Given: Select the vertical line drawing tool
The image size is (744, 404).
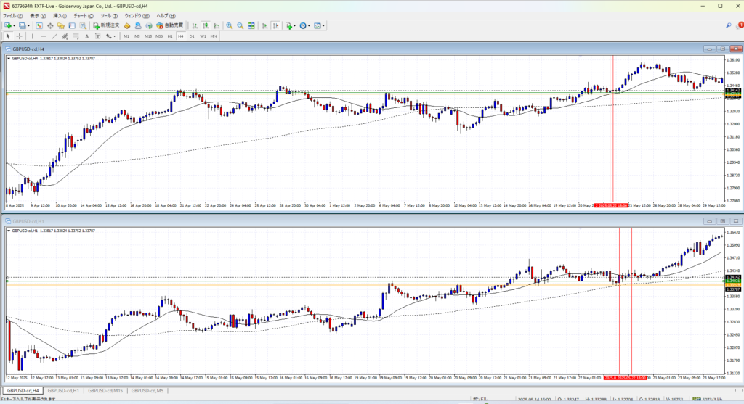Looking at the screenshot, I should [33, 36].
